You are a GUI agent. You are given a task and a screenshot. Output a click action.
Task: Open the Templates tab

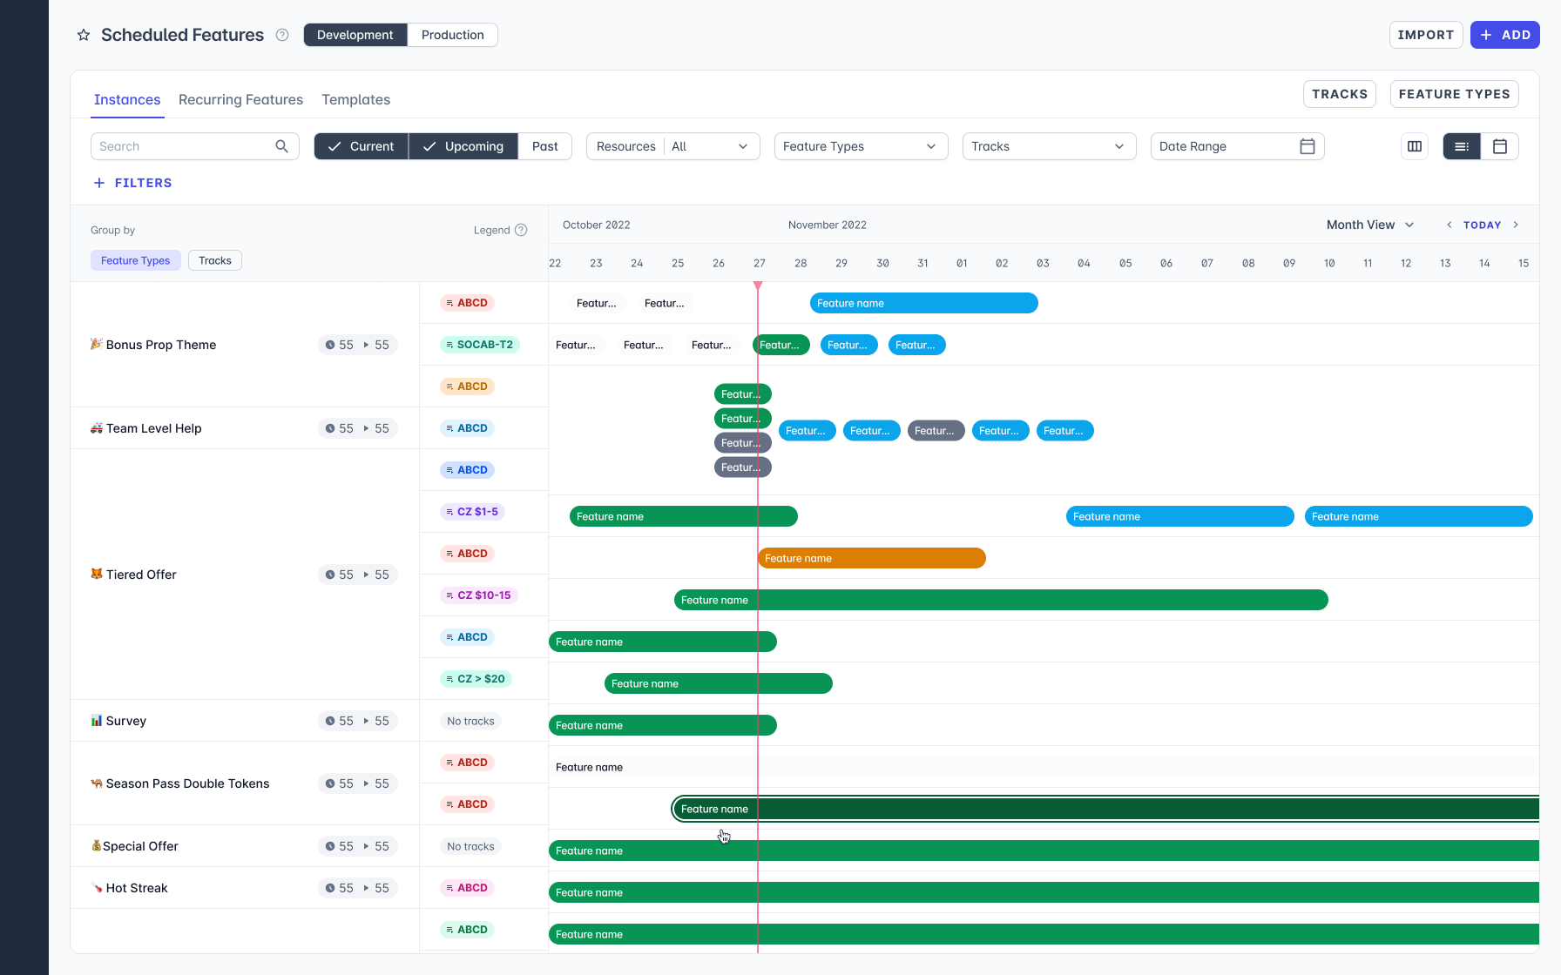[x=355, y=99]
